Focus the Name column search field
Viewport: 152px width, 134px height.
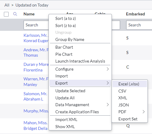[x=36, y=25]
